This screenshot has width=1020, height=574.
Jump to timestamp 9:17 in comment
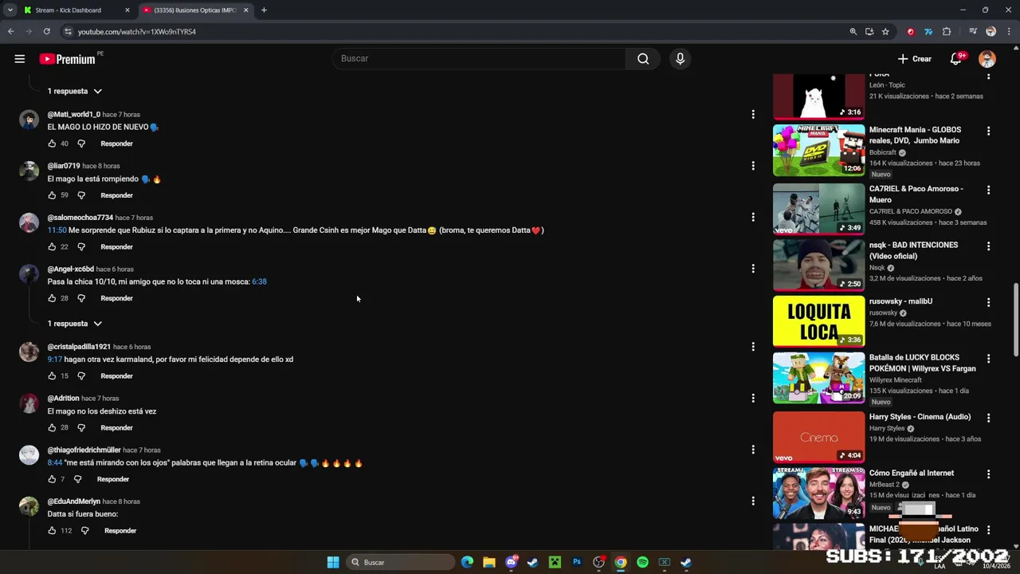click(x=54, y=360)
